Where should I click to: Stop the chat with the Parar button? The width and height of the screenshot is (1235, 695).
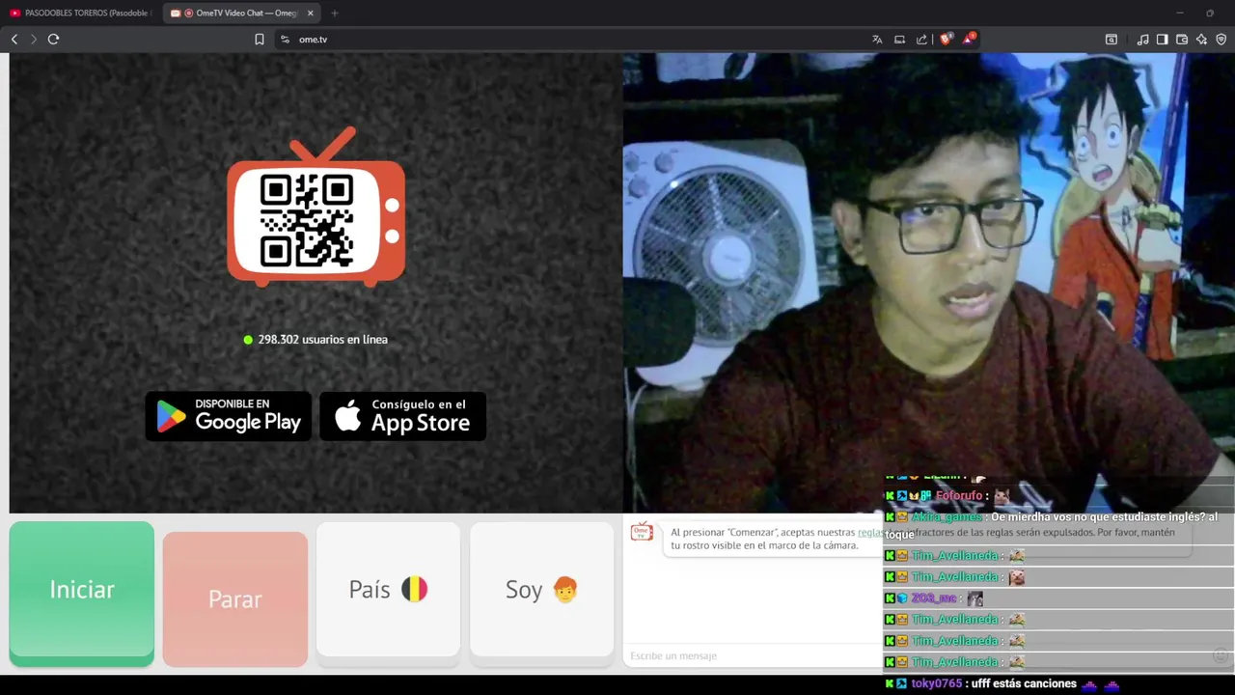pos(235,599)
